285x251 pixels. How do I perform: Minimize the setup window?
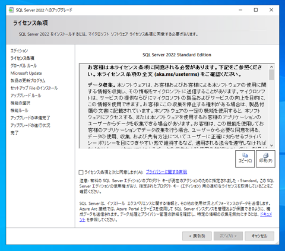pyautogui.click(x=240, y=10)
